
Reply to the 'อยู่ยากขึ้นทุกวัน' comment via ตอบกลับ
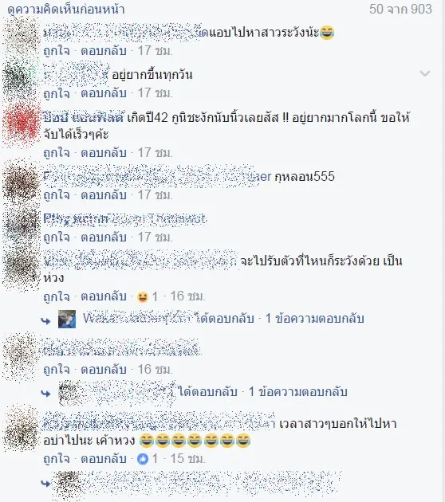(104, 93)
